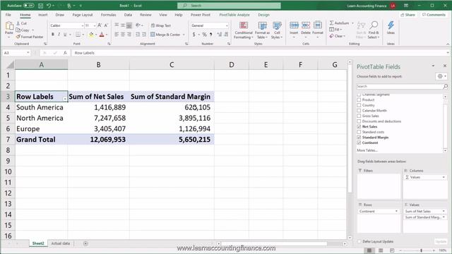Click the Format Painter brush
Image resolution: width=452 pixels, height=254 pixels.
pos(18,37)
